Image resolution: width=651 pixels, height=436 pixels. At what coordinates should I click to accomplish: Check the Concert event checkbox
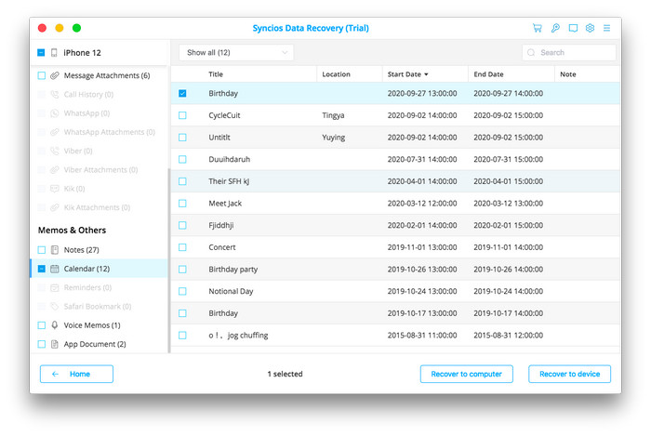pyautogui.click(x=182, y=247)
